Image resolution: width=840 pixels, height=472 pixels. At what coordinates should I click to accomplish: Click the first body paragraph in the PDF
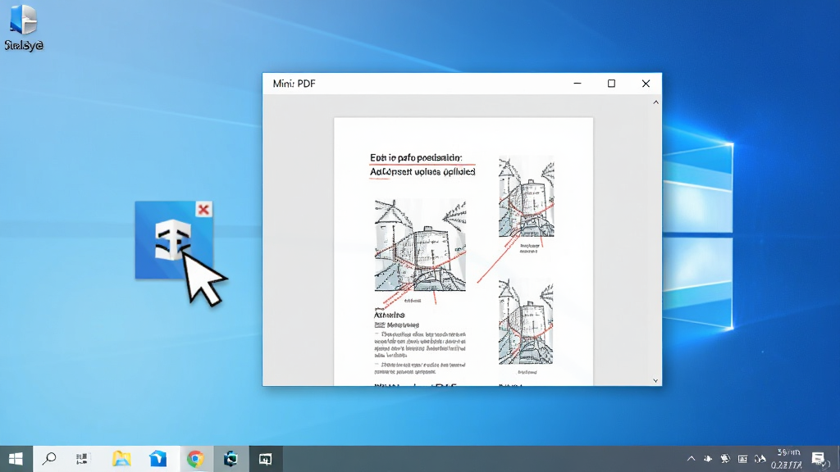(420, 344)
